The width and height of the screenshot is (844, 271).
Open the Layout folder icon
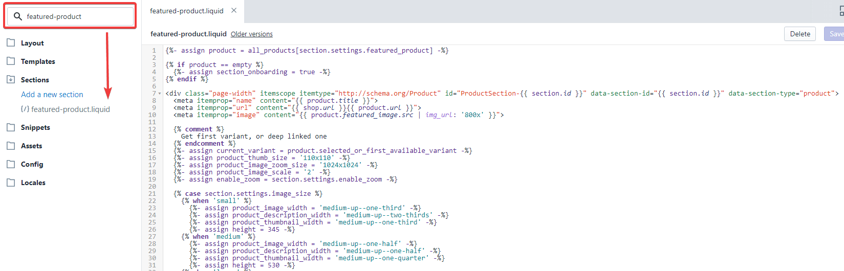coord(11,43)
